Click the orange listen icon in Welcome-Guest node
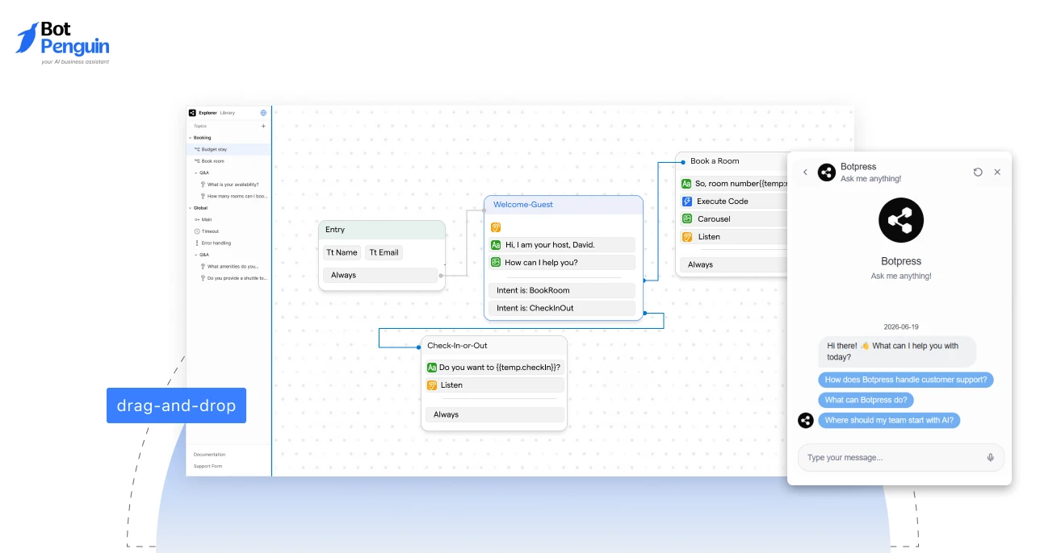Image resolution: width=1040 pixels, height=553 pixels. coord(496,227)
